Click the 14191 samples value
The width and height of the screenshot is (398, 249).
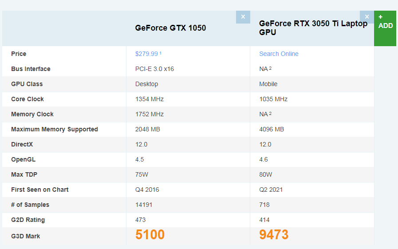[x=144, y=205]
